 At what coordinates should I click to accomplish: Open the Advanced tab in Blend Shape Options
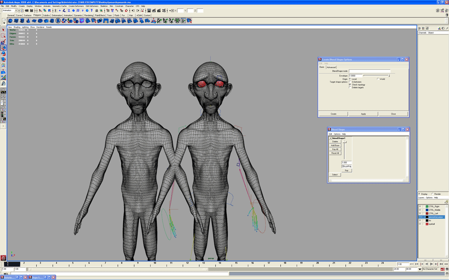point(331,67)
